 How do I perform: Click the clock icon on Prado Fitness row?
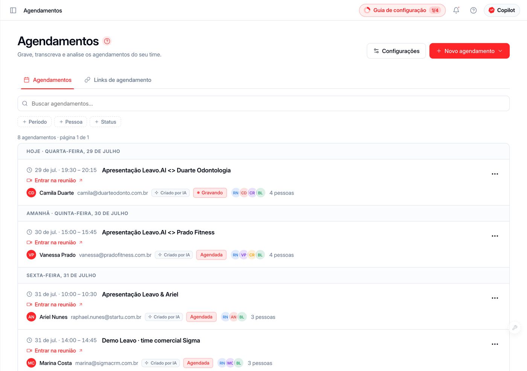pyautogui.click(x=29, y=232)
